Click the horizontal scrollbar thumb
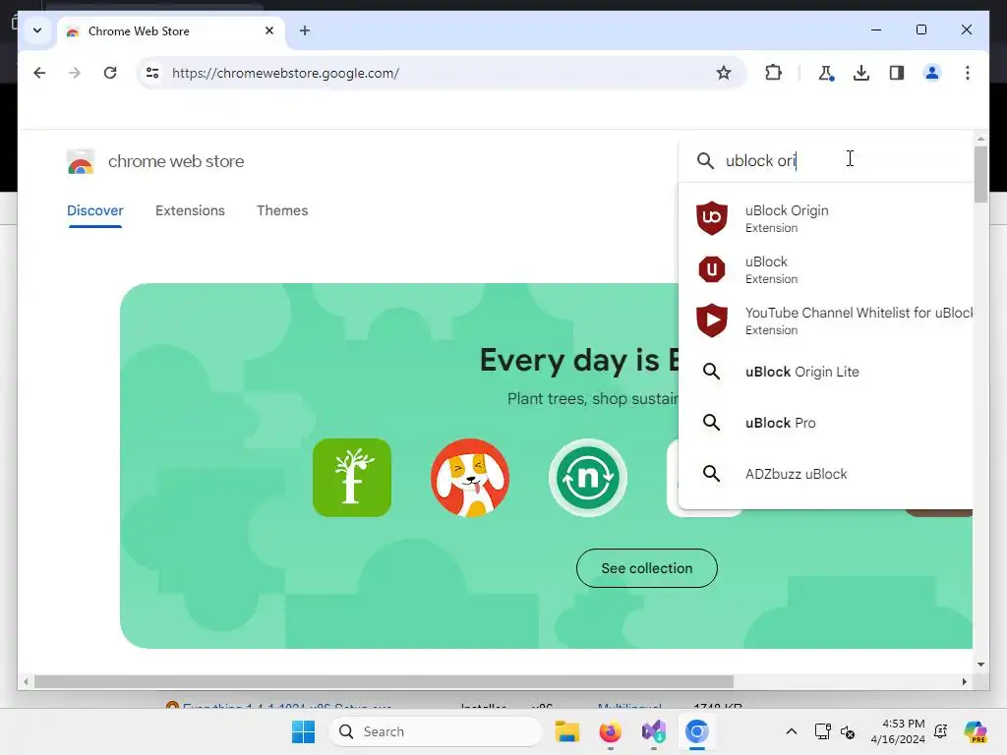The image size is (1007, 755). [385, 682]
